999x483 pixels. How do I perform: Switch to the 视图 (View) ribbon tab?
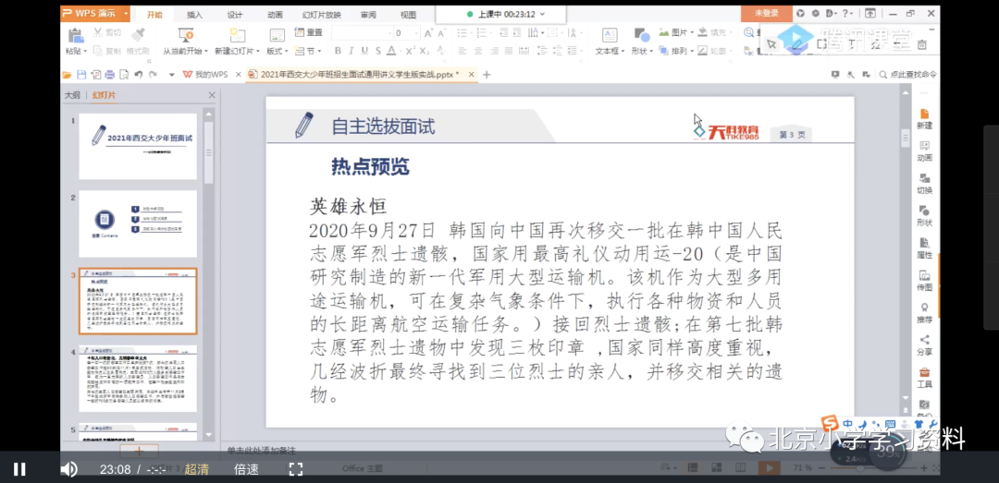(408, 14)
